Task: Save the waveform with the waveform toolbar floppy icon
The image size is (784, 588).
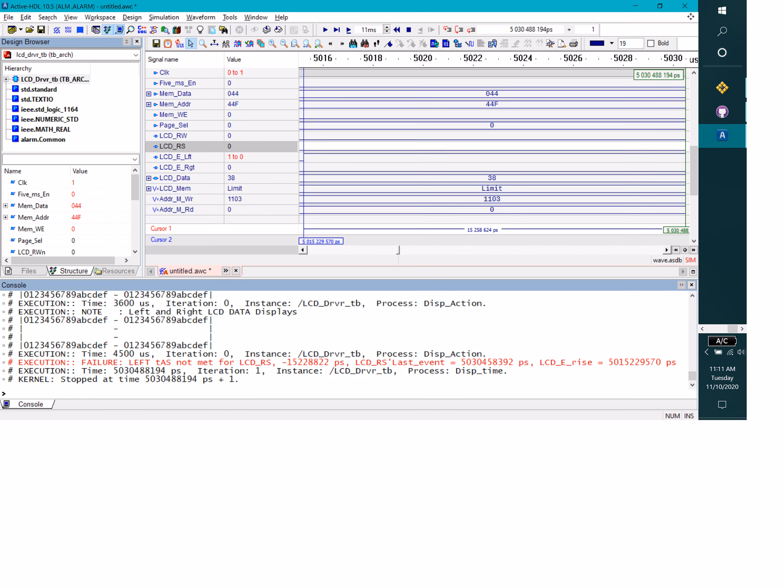Action: pos(156,43)
